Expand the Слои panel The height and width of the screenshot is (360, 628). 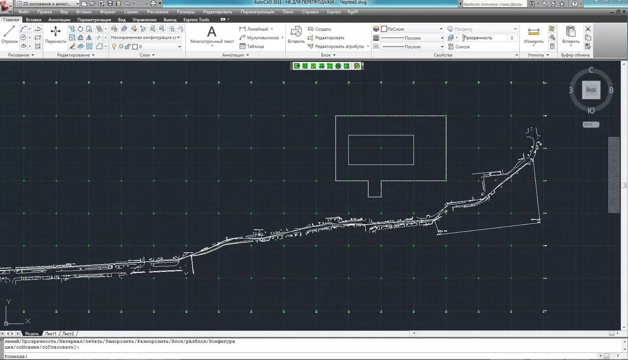click(147, 55)
